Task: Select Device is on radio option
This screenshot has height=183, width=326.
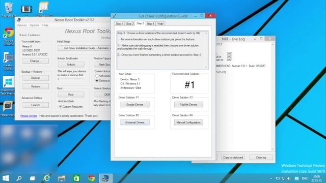Action: (x=97, y=80)
